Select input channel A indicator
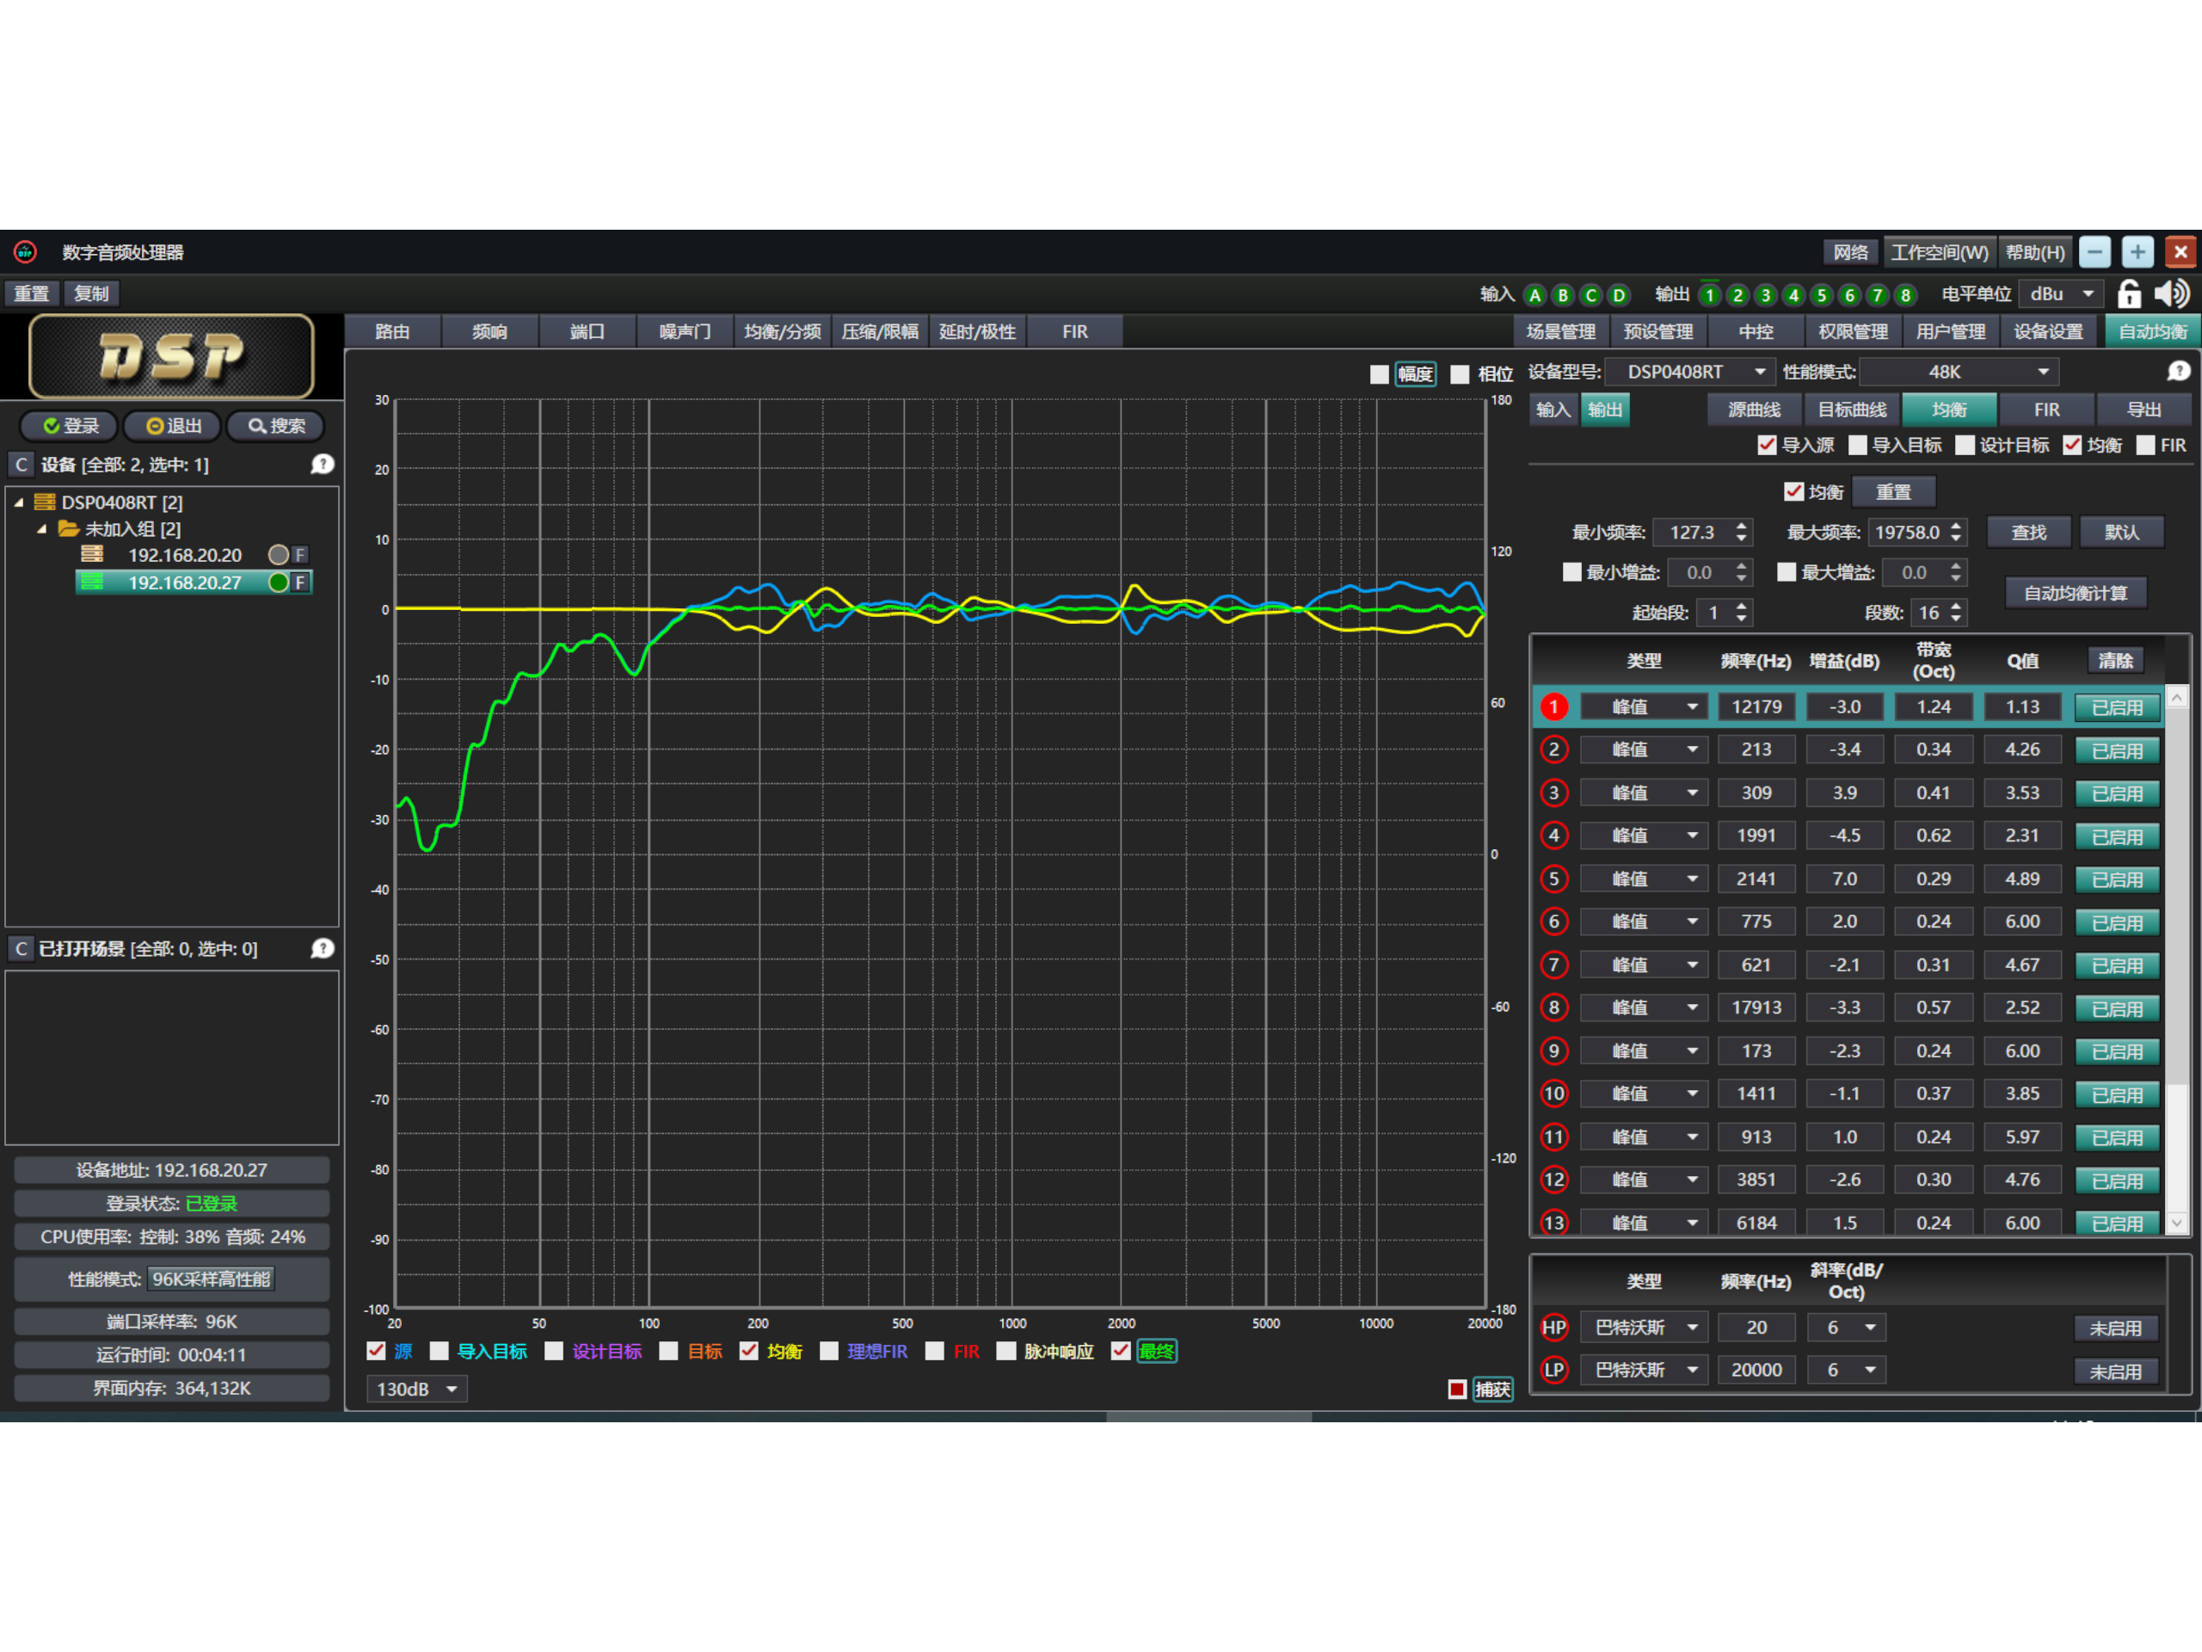Viewport: 2202px width, 1652px height. pyautogui.click(x=1535, y=296)
